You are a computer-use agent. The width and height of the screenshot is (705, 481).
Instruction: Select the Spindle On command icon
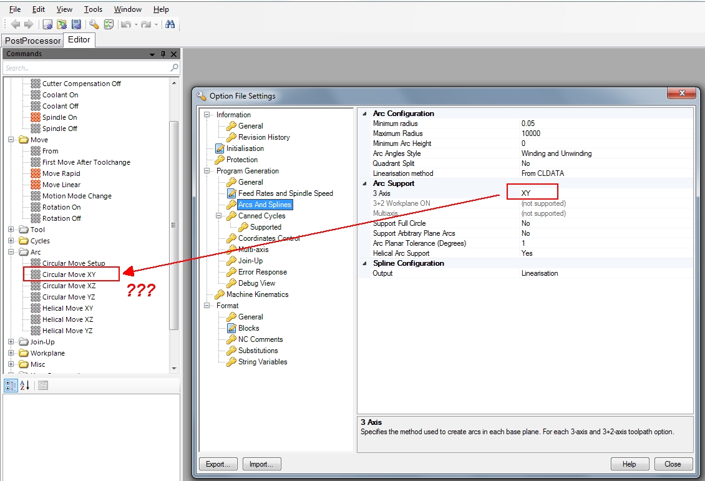36,117
